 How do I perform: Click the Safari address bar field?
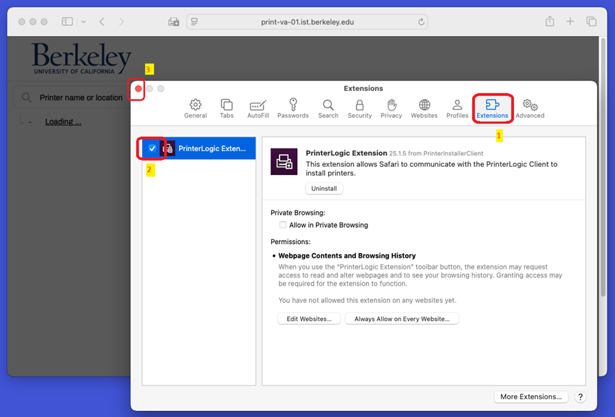307,22
